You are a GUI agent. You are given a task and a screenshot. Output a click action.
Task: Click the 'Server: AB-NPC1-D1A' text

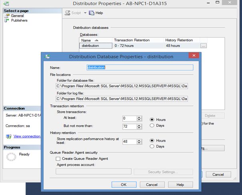pos(24,115)
